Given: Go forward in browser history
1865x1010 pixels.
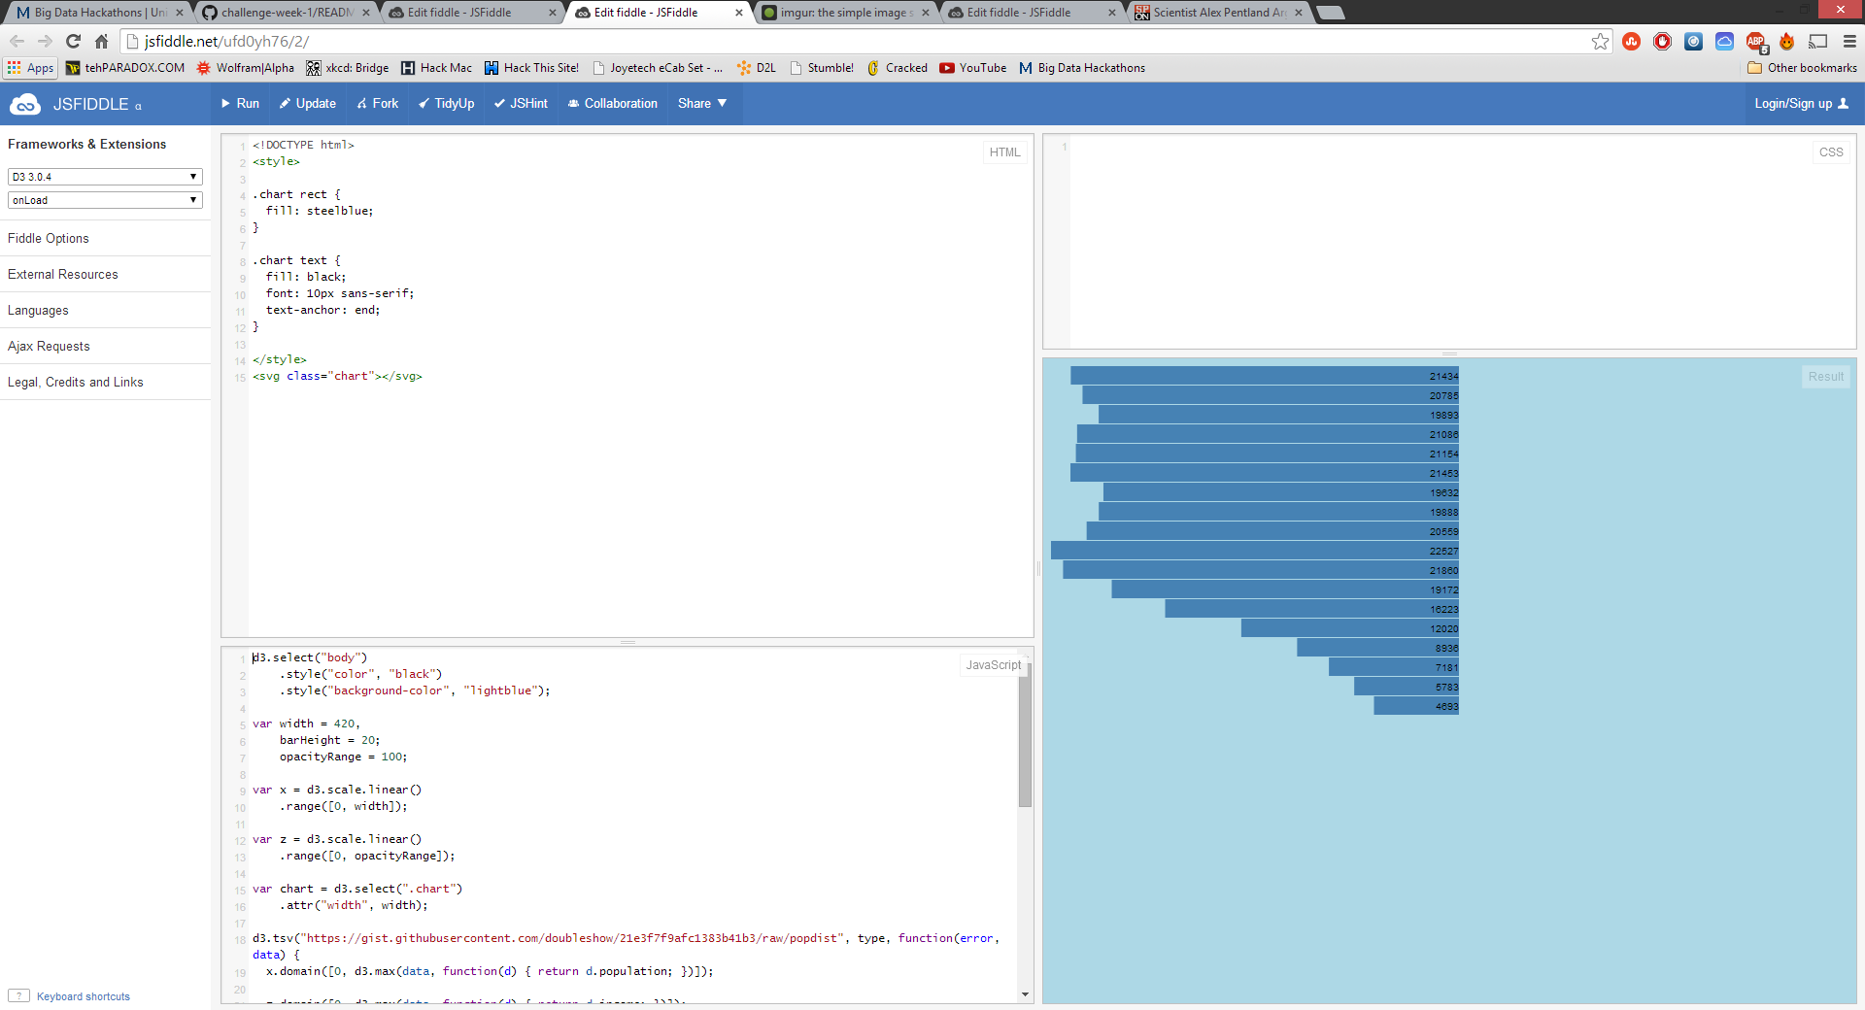Looking at the screenshot, I should 45,41.
